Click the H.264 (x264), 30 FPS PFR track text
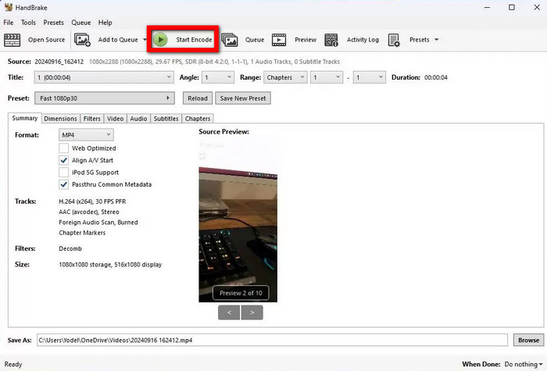Screen dimensions: 547x371 [x=92, y=202]
